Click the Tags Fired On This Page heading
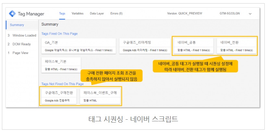 (x=59, y=34)
